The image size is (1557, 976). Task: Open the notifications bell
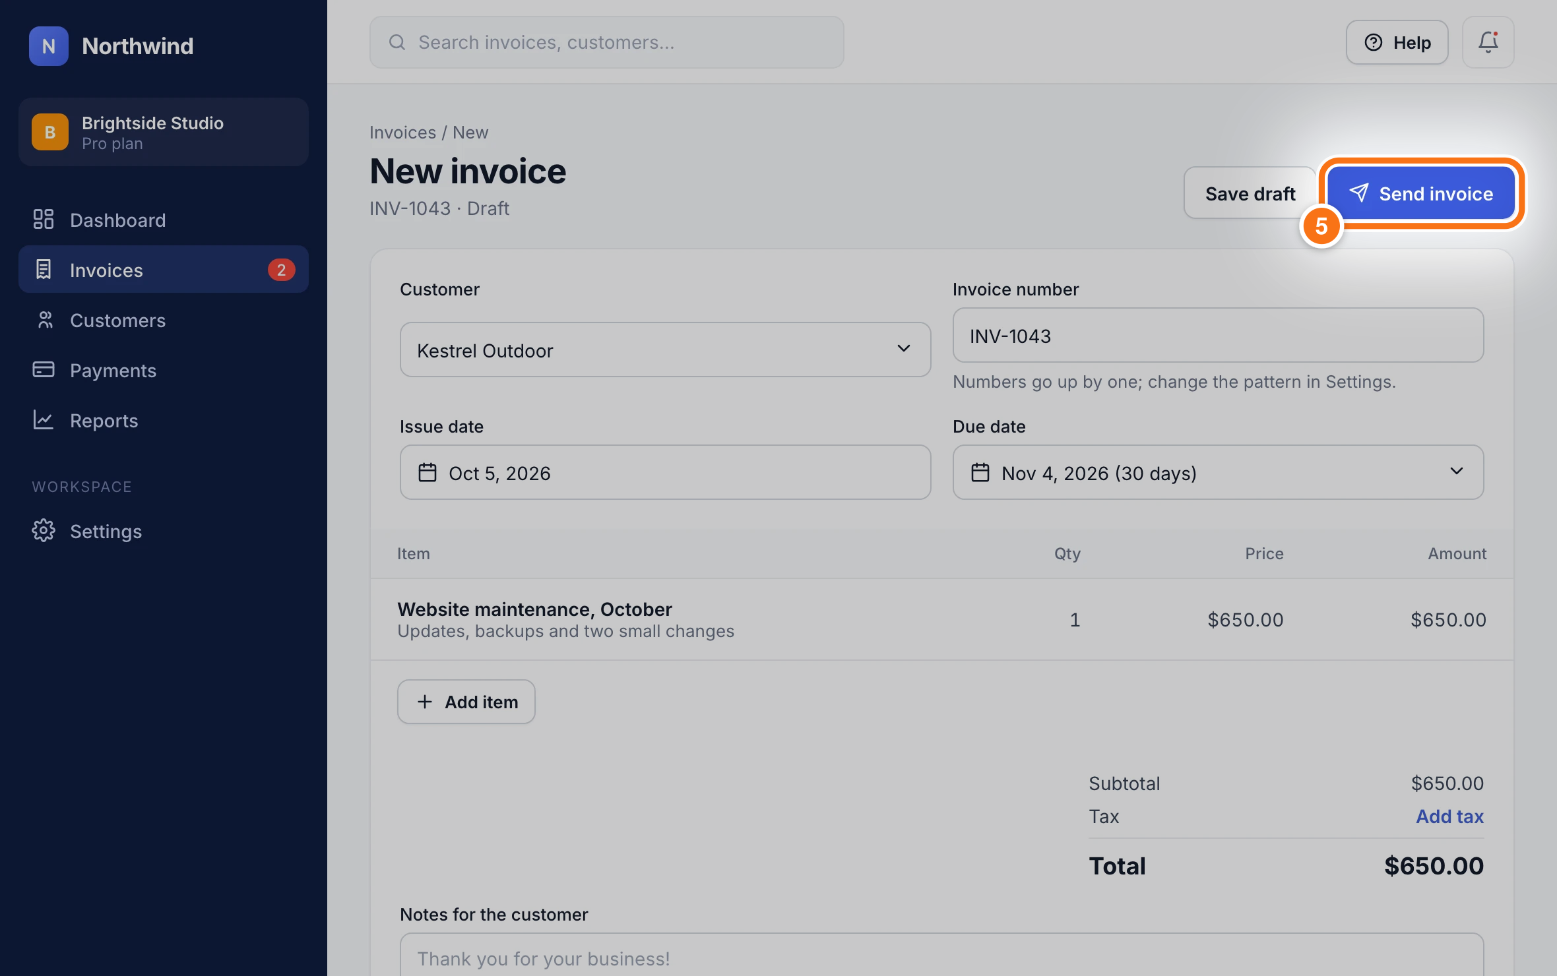pyautogui.click(x=1488, y=42)
